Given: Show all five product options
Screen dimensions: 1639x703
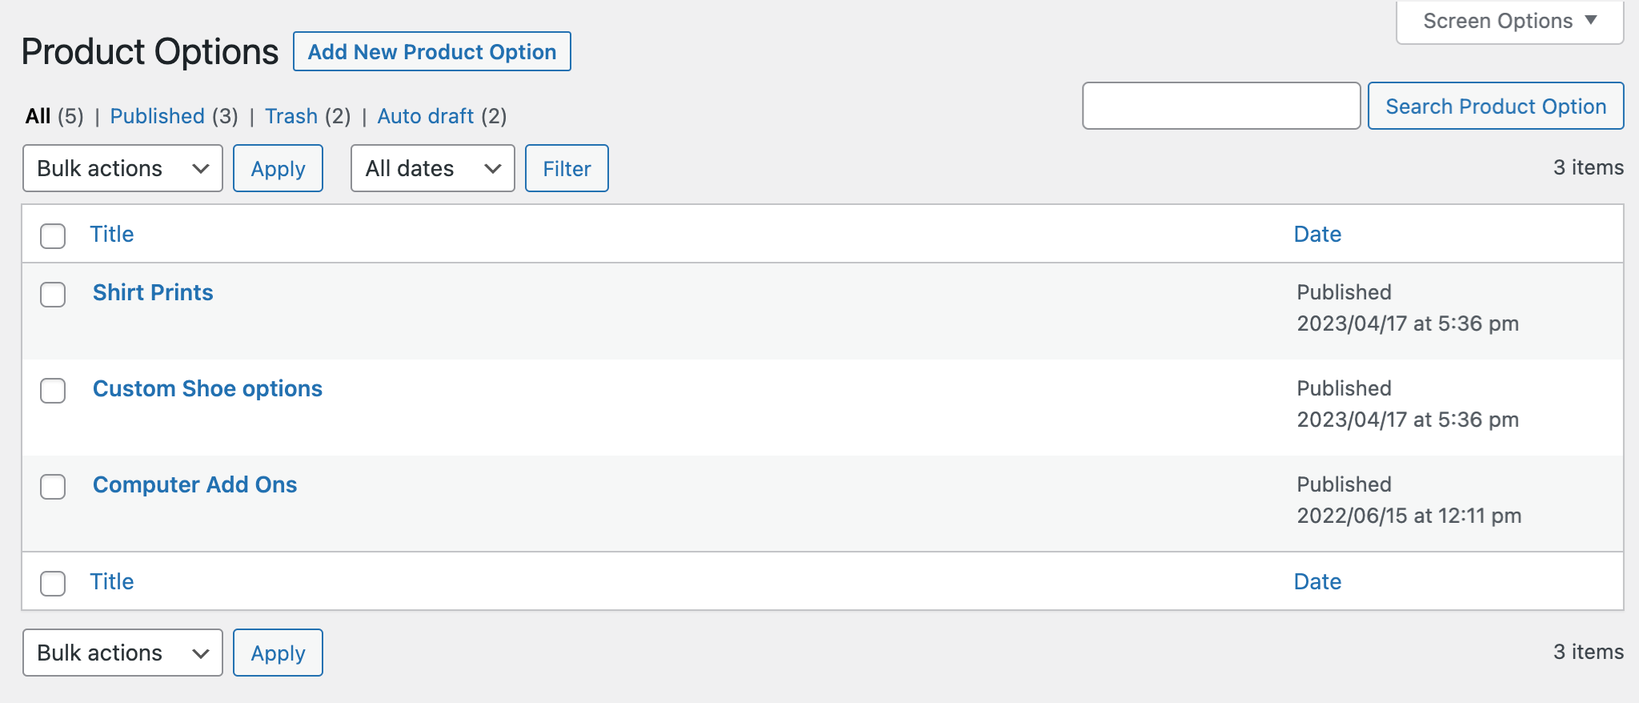Looking at the screenshot, I should point(37,116).
